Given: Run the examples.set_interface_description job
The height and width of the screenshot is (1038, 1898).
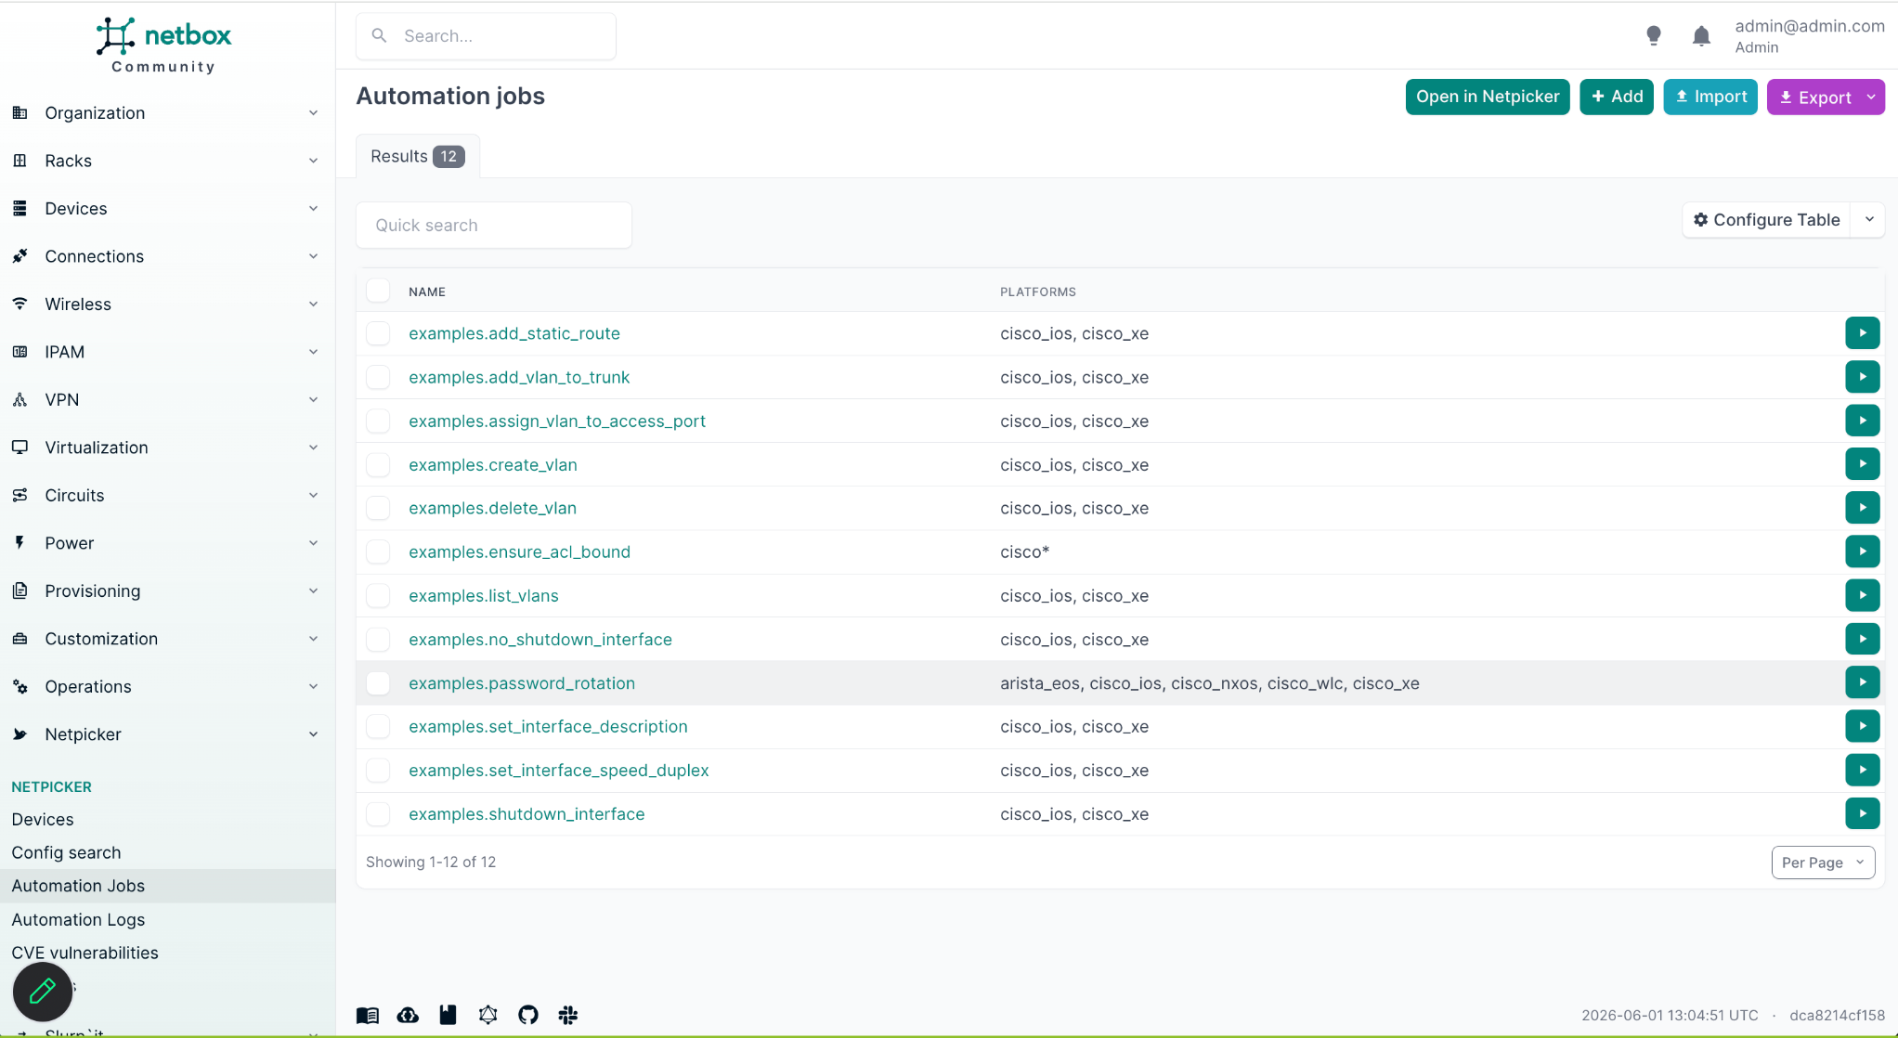Looking at the screenshot, I should coord(1862,725).
